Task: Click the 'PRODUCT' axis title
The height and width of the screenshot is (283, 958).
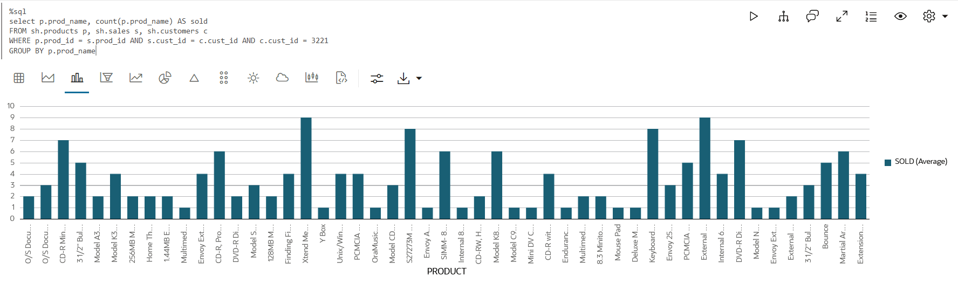Action: (447, 271)
